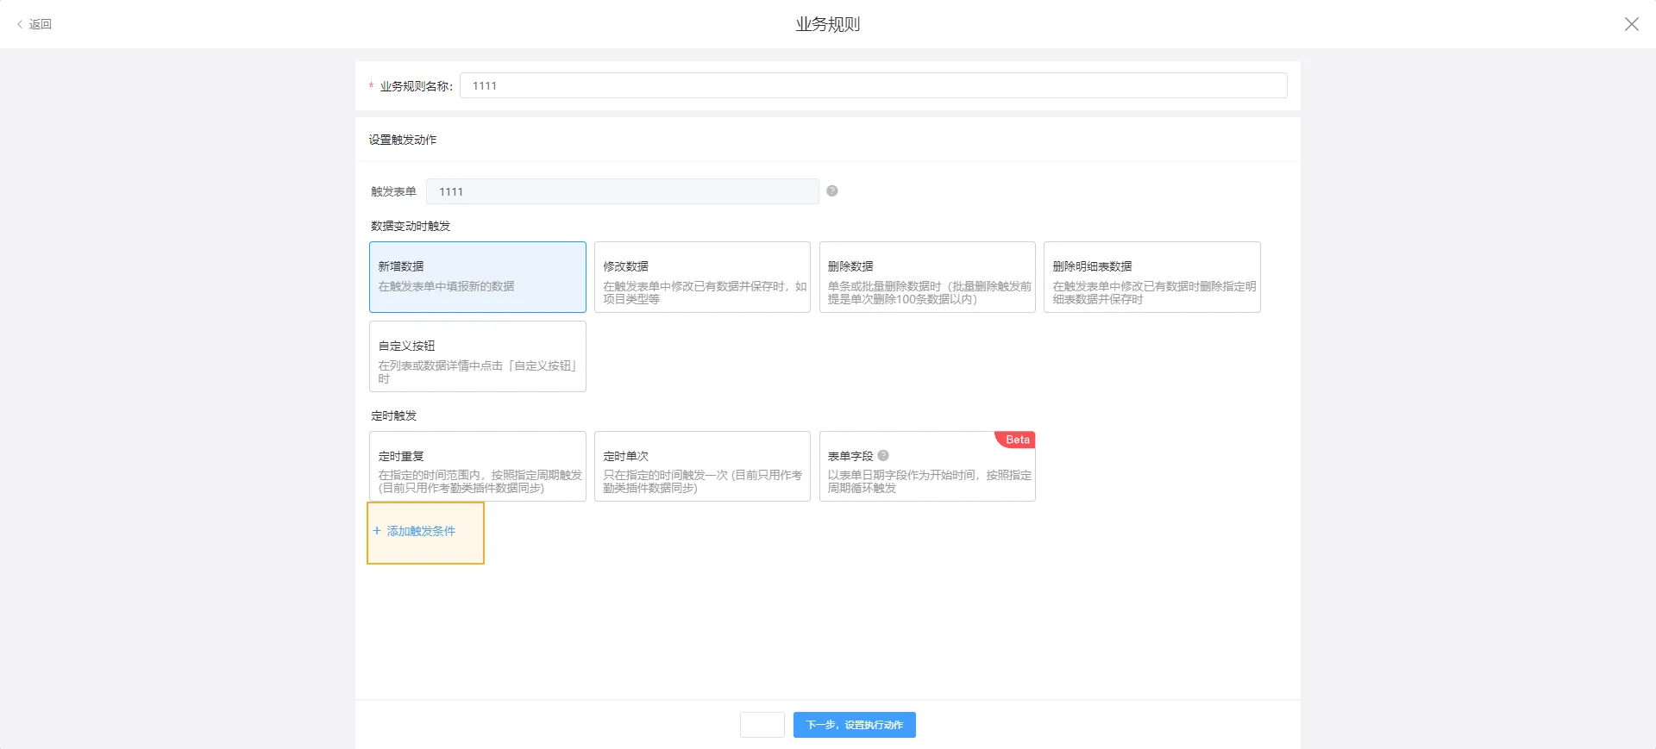Select the 表单字段 scheduled trigger card
This screenshot has height=749, width=1656.
pos(926,470)
